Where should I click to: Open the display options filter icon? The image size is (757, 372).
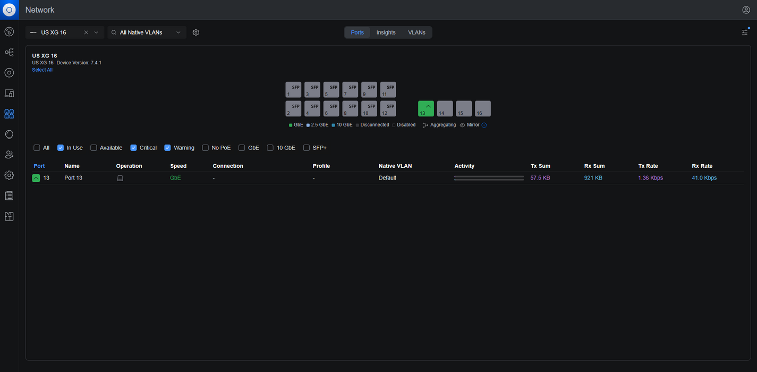(745, 32)
